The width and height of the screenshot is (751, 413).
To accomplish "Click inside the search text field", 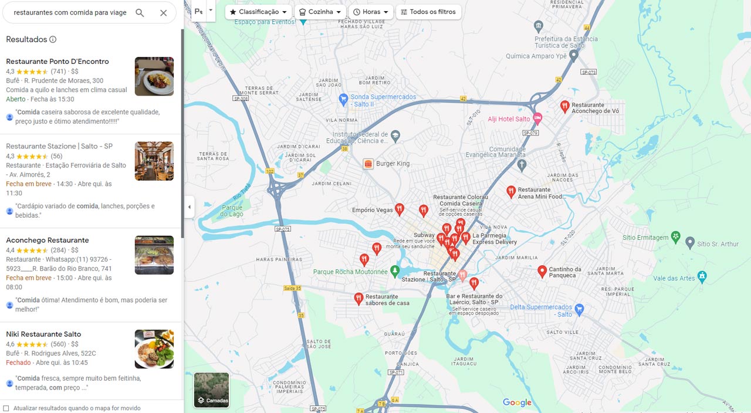I will pyautogui.click(x=70, y=12).
